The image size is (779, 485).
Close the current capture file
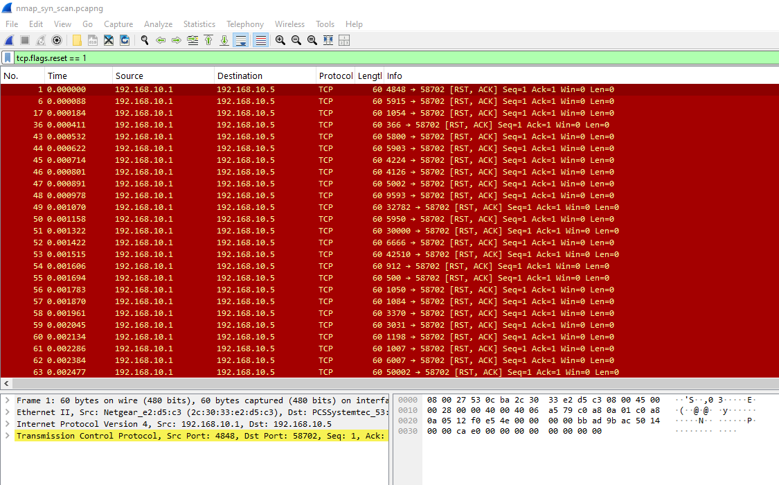[x=109, y=39]
